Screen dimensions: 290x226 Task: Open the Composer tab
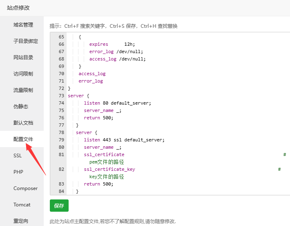[x=25, y=188]
